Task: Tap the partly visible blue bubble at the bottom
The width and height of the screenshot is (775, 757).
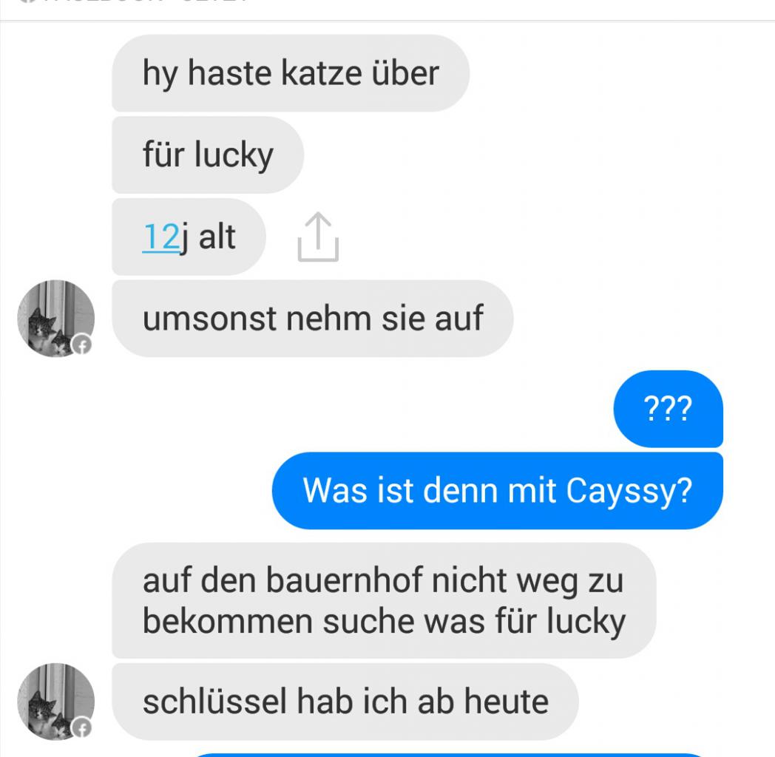Action: [x=447, y=755]
